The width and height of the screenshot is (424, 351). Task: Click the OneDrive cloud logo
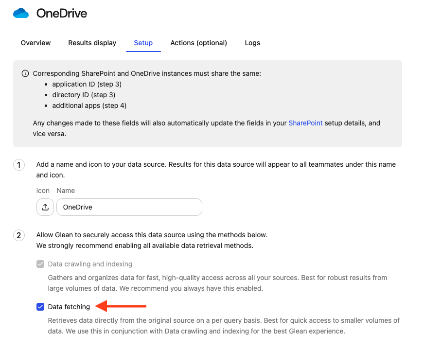point(21,13)
